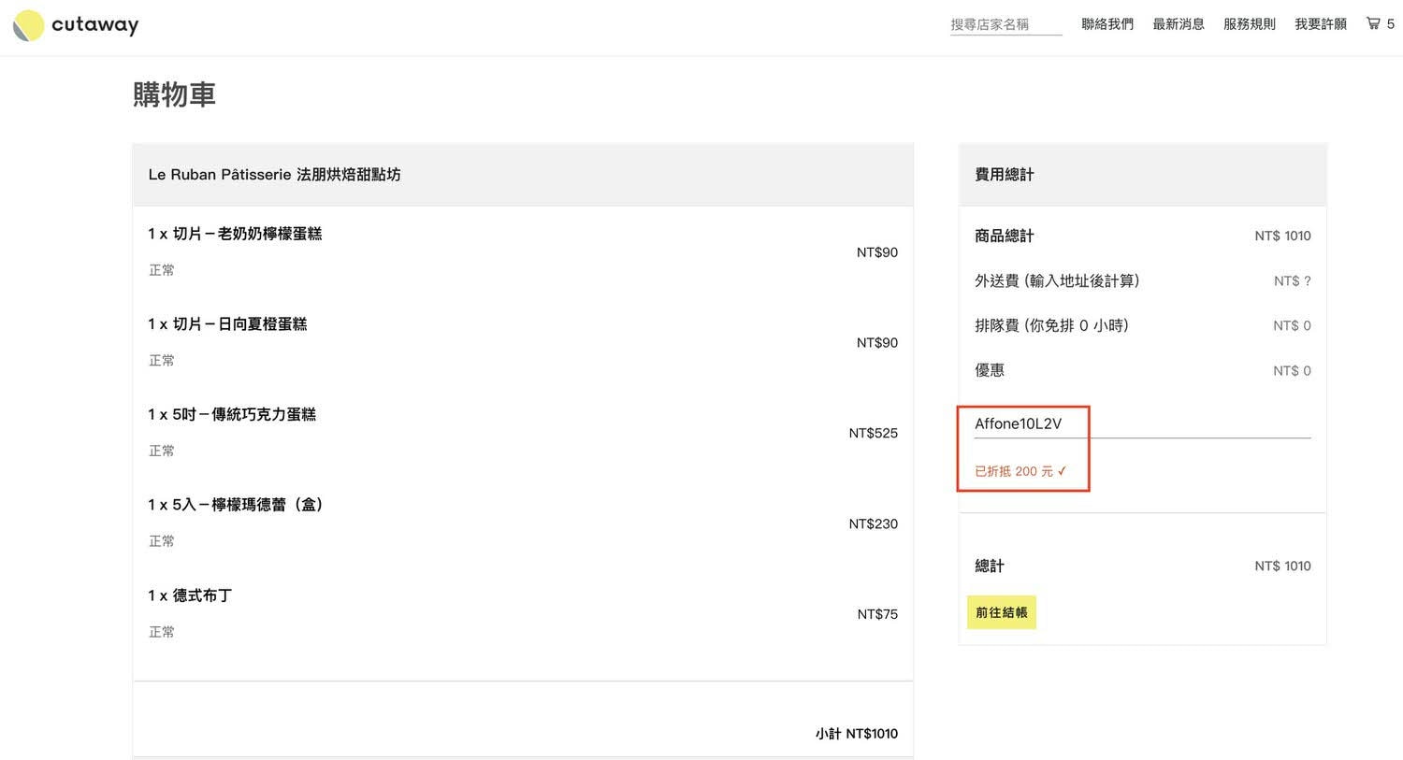Click the 總計 NT$ 1010 total amount
Viewport: 1403px width, 760px height.
coord(1282,566)
